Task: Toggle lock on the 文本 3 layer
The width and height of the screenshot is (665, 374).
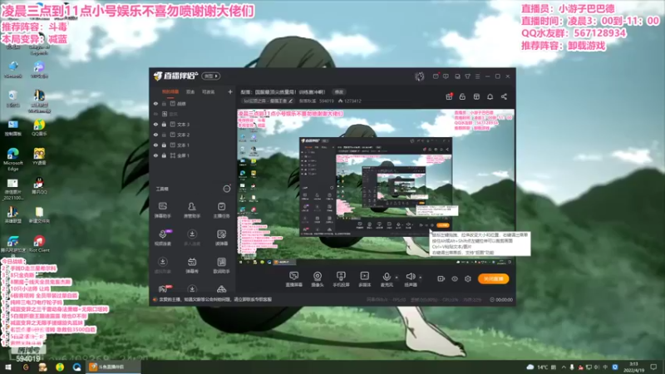Action: click(x=164, y=124)
